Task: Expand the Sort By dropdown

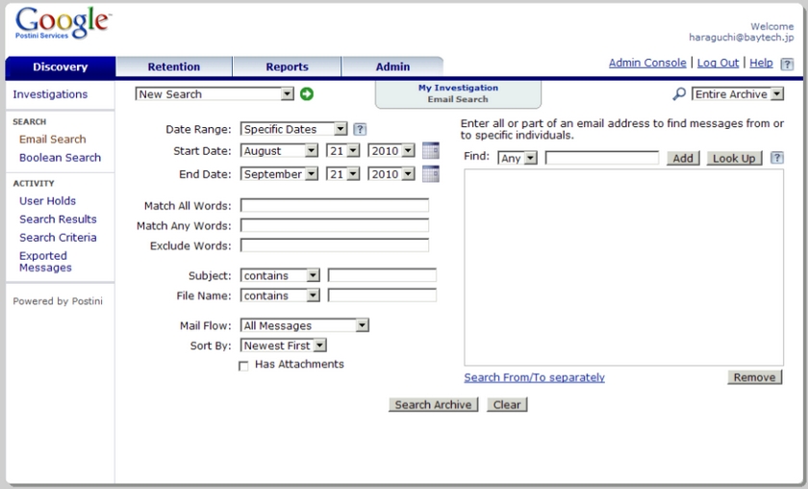Action: 284,346
